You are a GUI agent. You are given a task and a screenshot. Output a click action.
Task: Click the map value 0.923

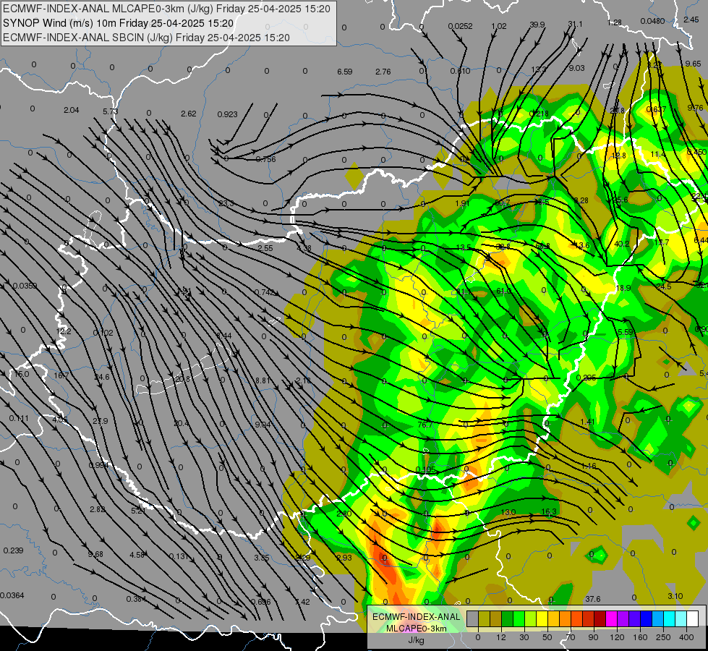[x=227, y=114]
